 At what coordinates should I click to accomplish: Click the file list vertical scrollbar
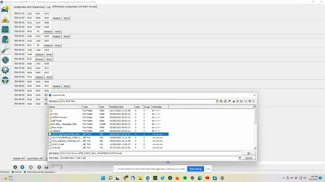[255, 127]
